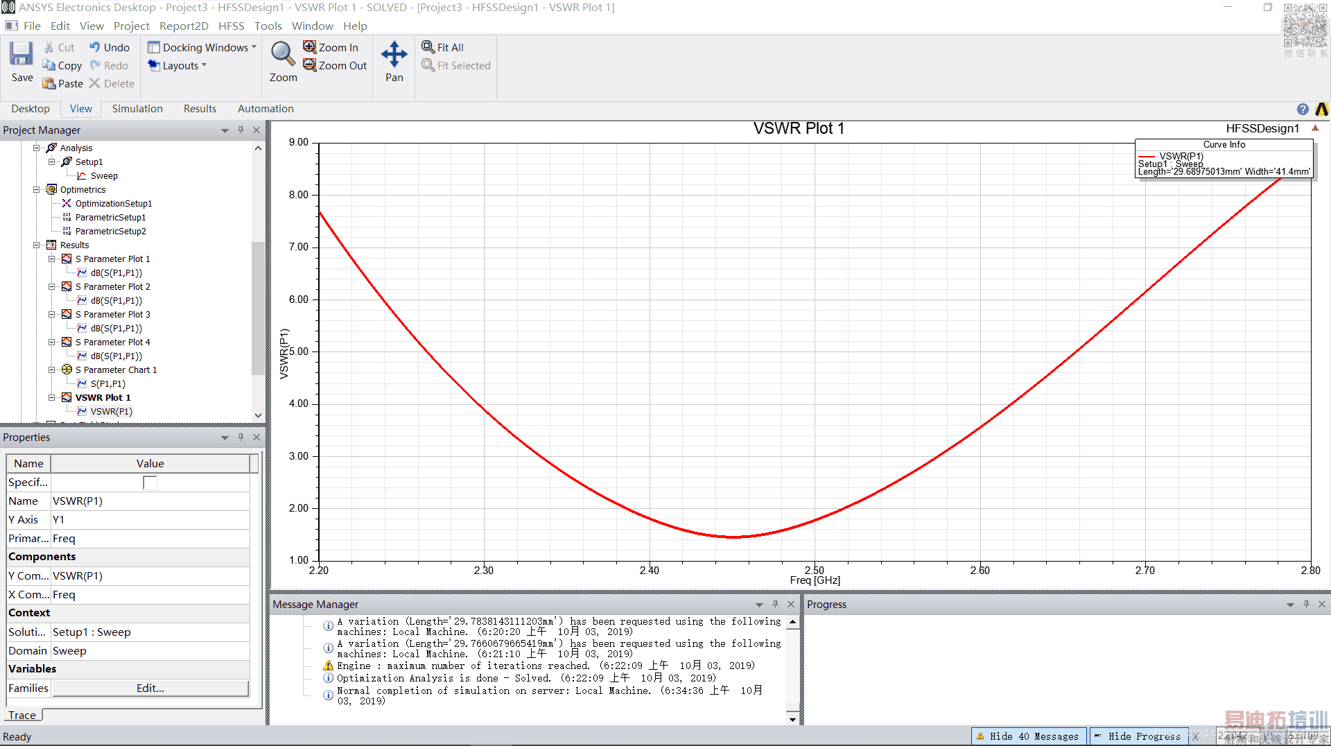The image size is (1331, 746).
Task: Toggle the Specify Name checkbox in Properties
Action: (x=150, y=483)
